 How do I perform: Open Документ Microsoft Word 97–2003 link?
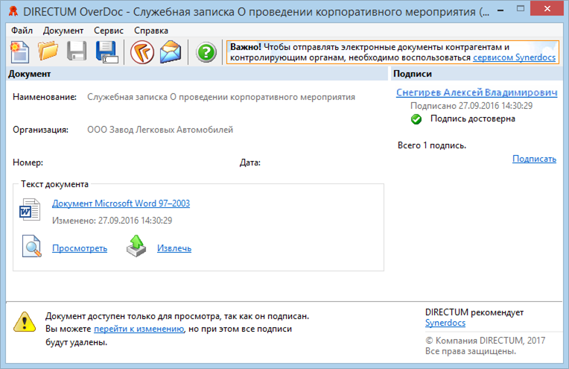(x=121, y=204)
